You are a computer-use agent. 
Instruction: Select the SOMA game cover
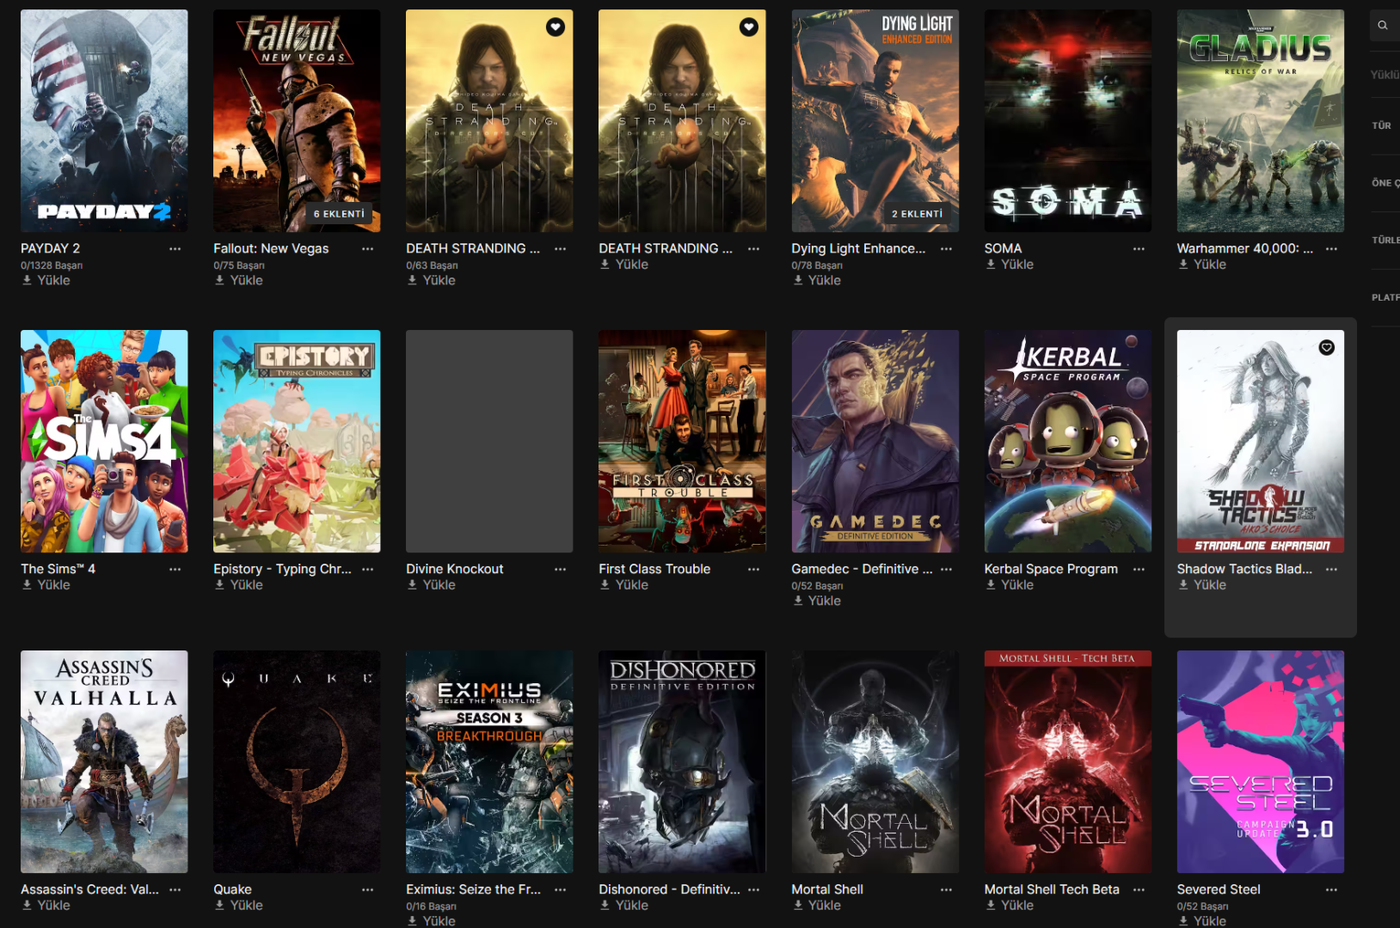pos(1068,121)
